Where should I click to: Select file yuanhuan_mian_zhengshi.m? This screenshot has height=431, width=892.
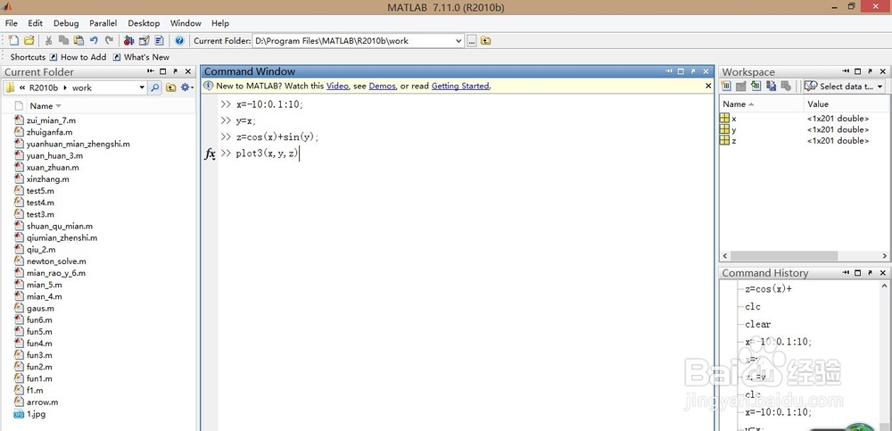(x=78, y=144)
